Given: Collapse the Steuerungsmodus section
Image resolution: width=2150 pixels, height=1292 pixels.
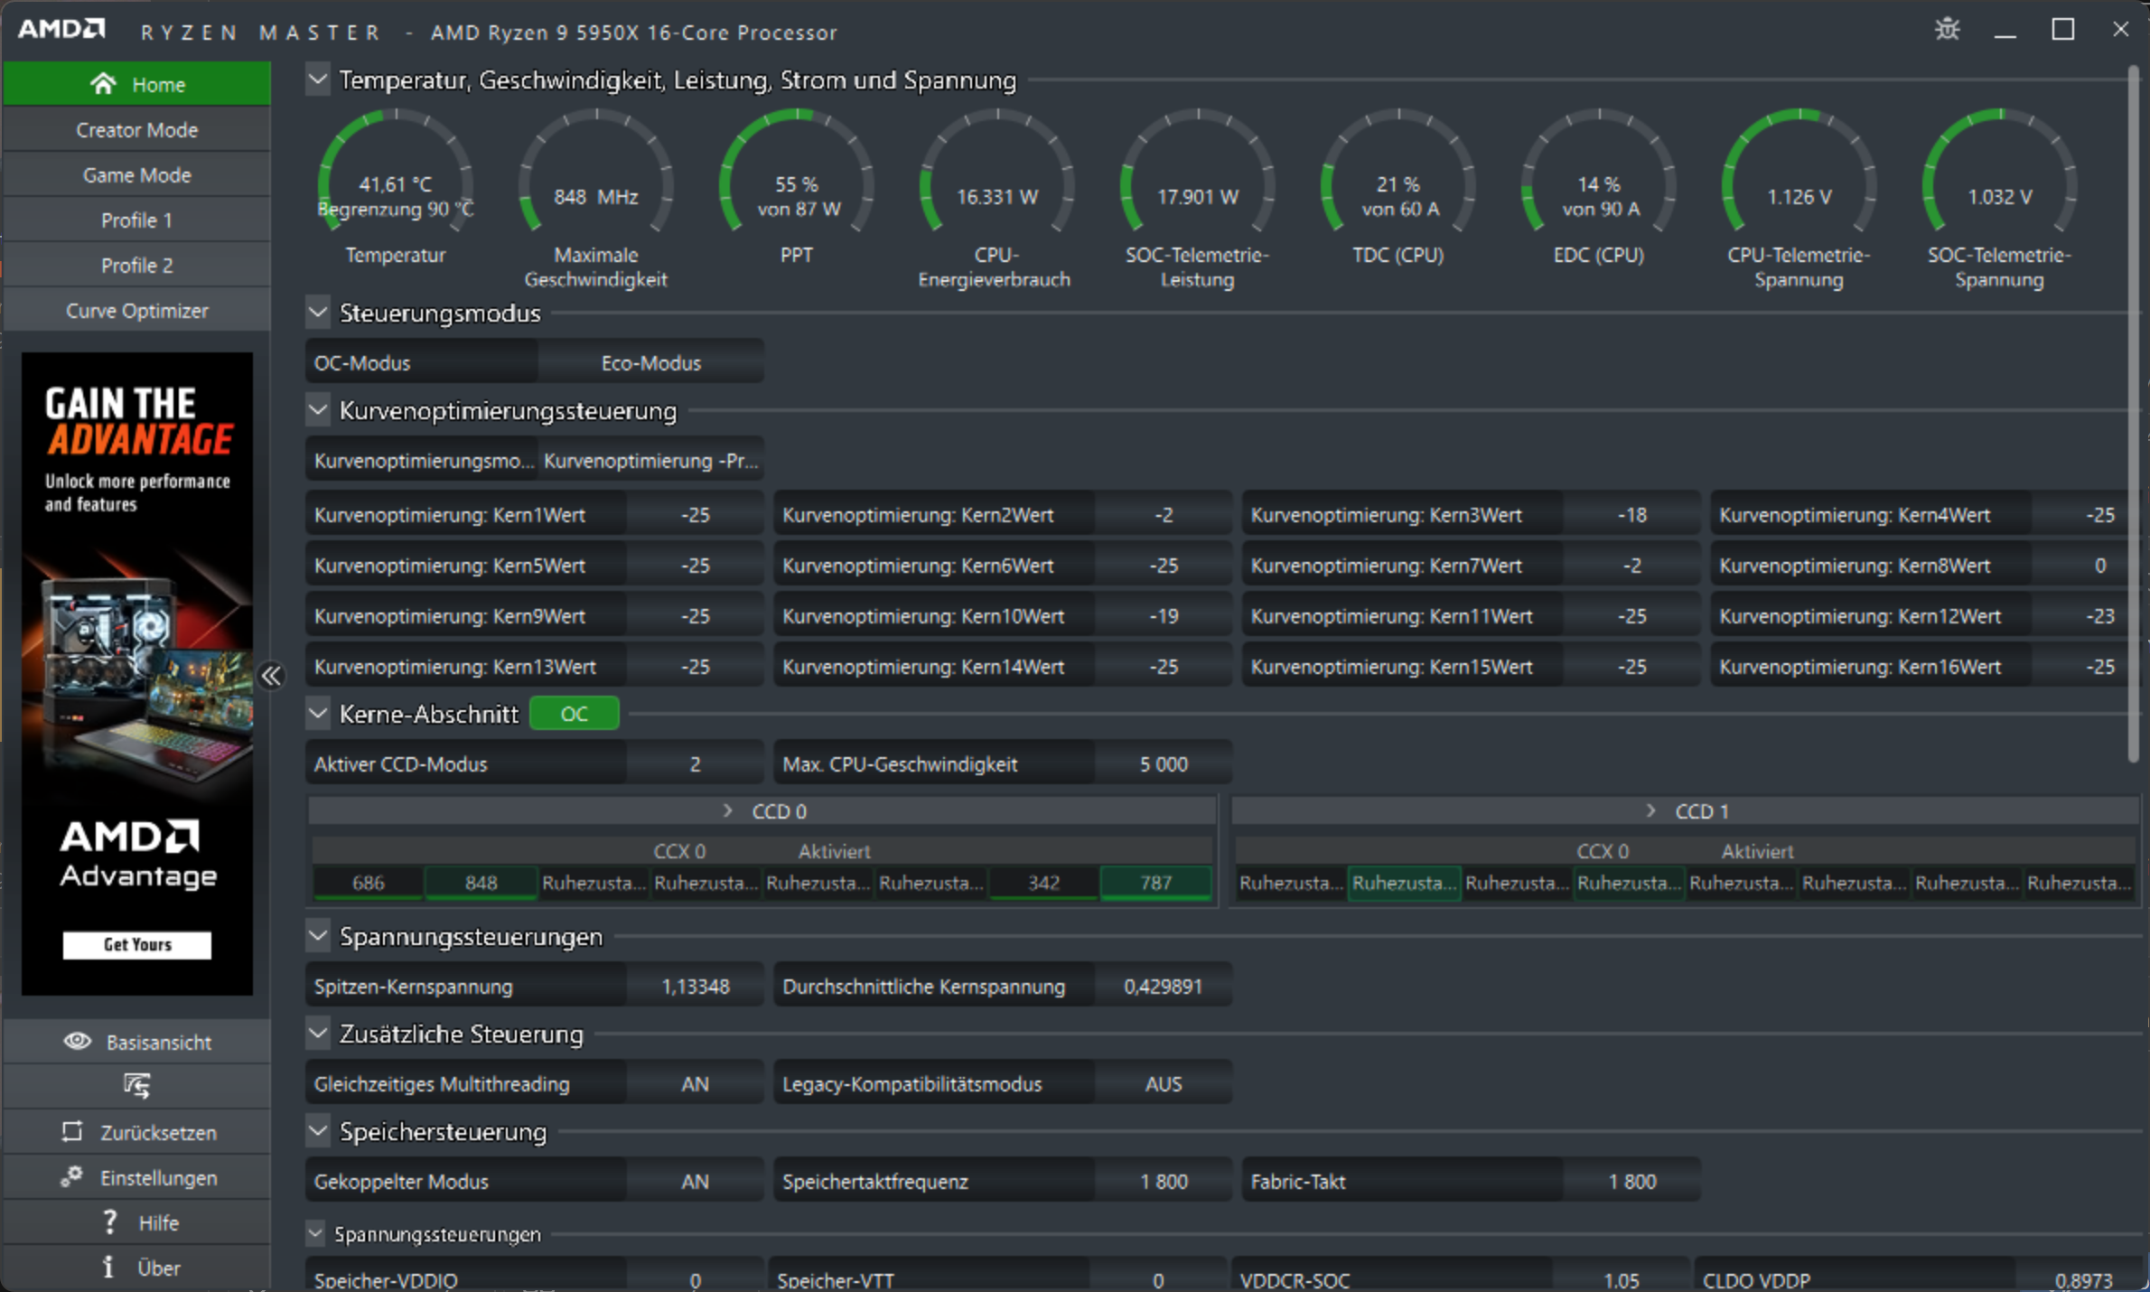Looking at the screenshot, I should 318,313.
